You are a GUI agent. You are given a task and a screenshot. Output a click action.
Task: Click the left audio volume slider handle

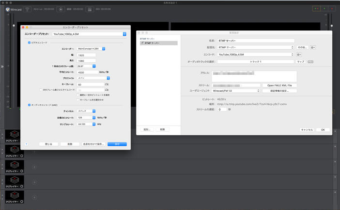[14, 26]
